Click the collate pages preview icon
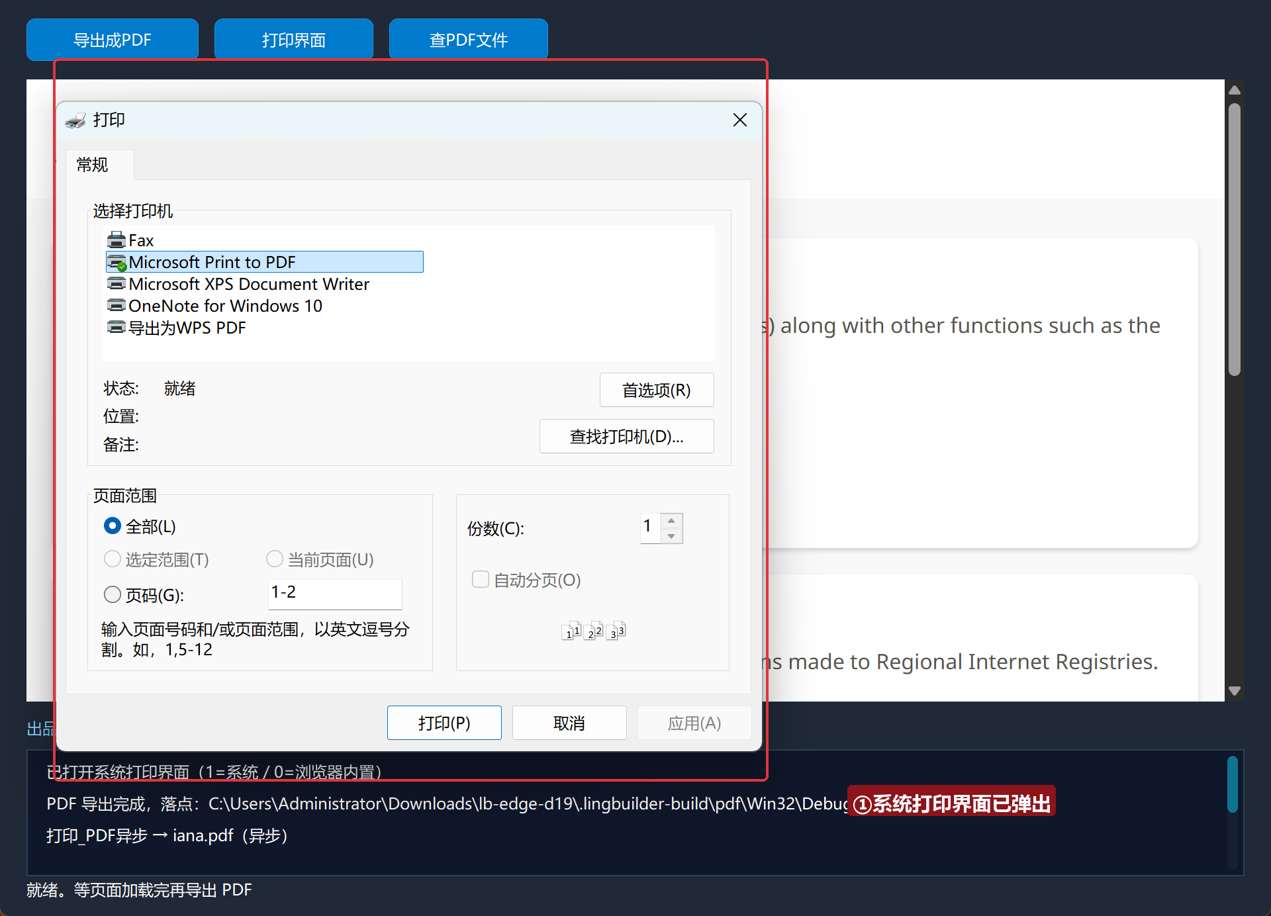Viewport: 1271px width, 916px height. pyautogui.click(x=593, y=631)
